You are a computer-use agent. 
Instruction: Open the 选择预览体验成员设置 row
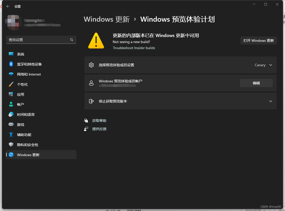point(180,65)
